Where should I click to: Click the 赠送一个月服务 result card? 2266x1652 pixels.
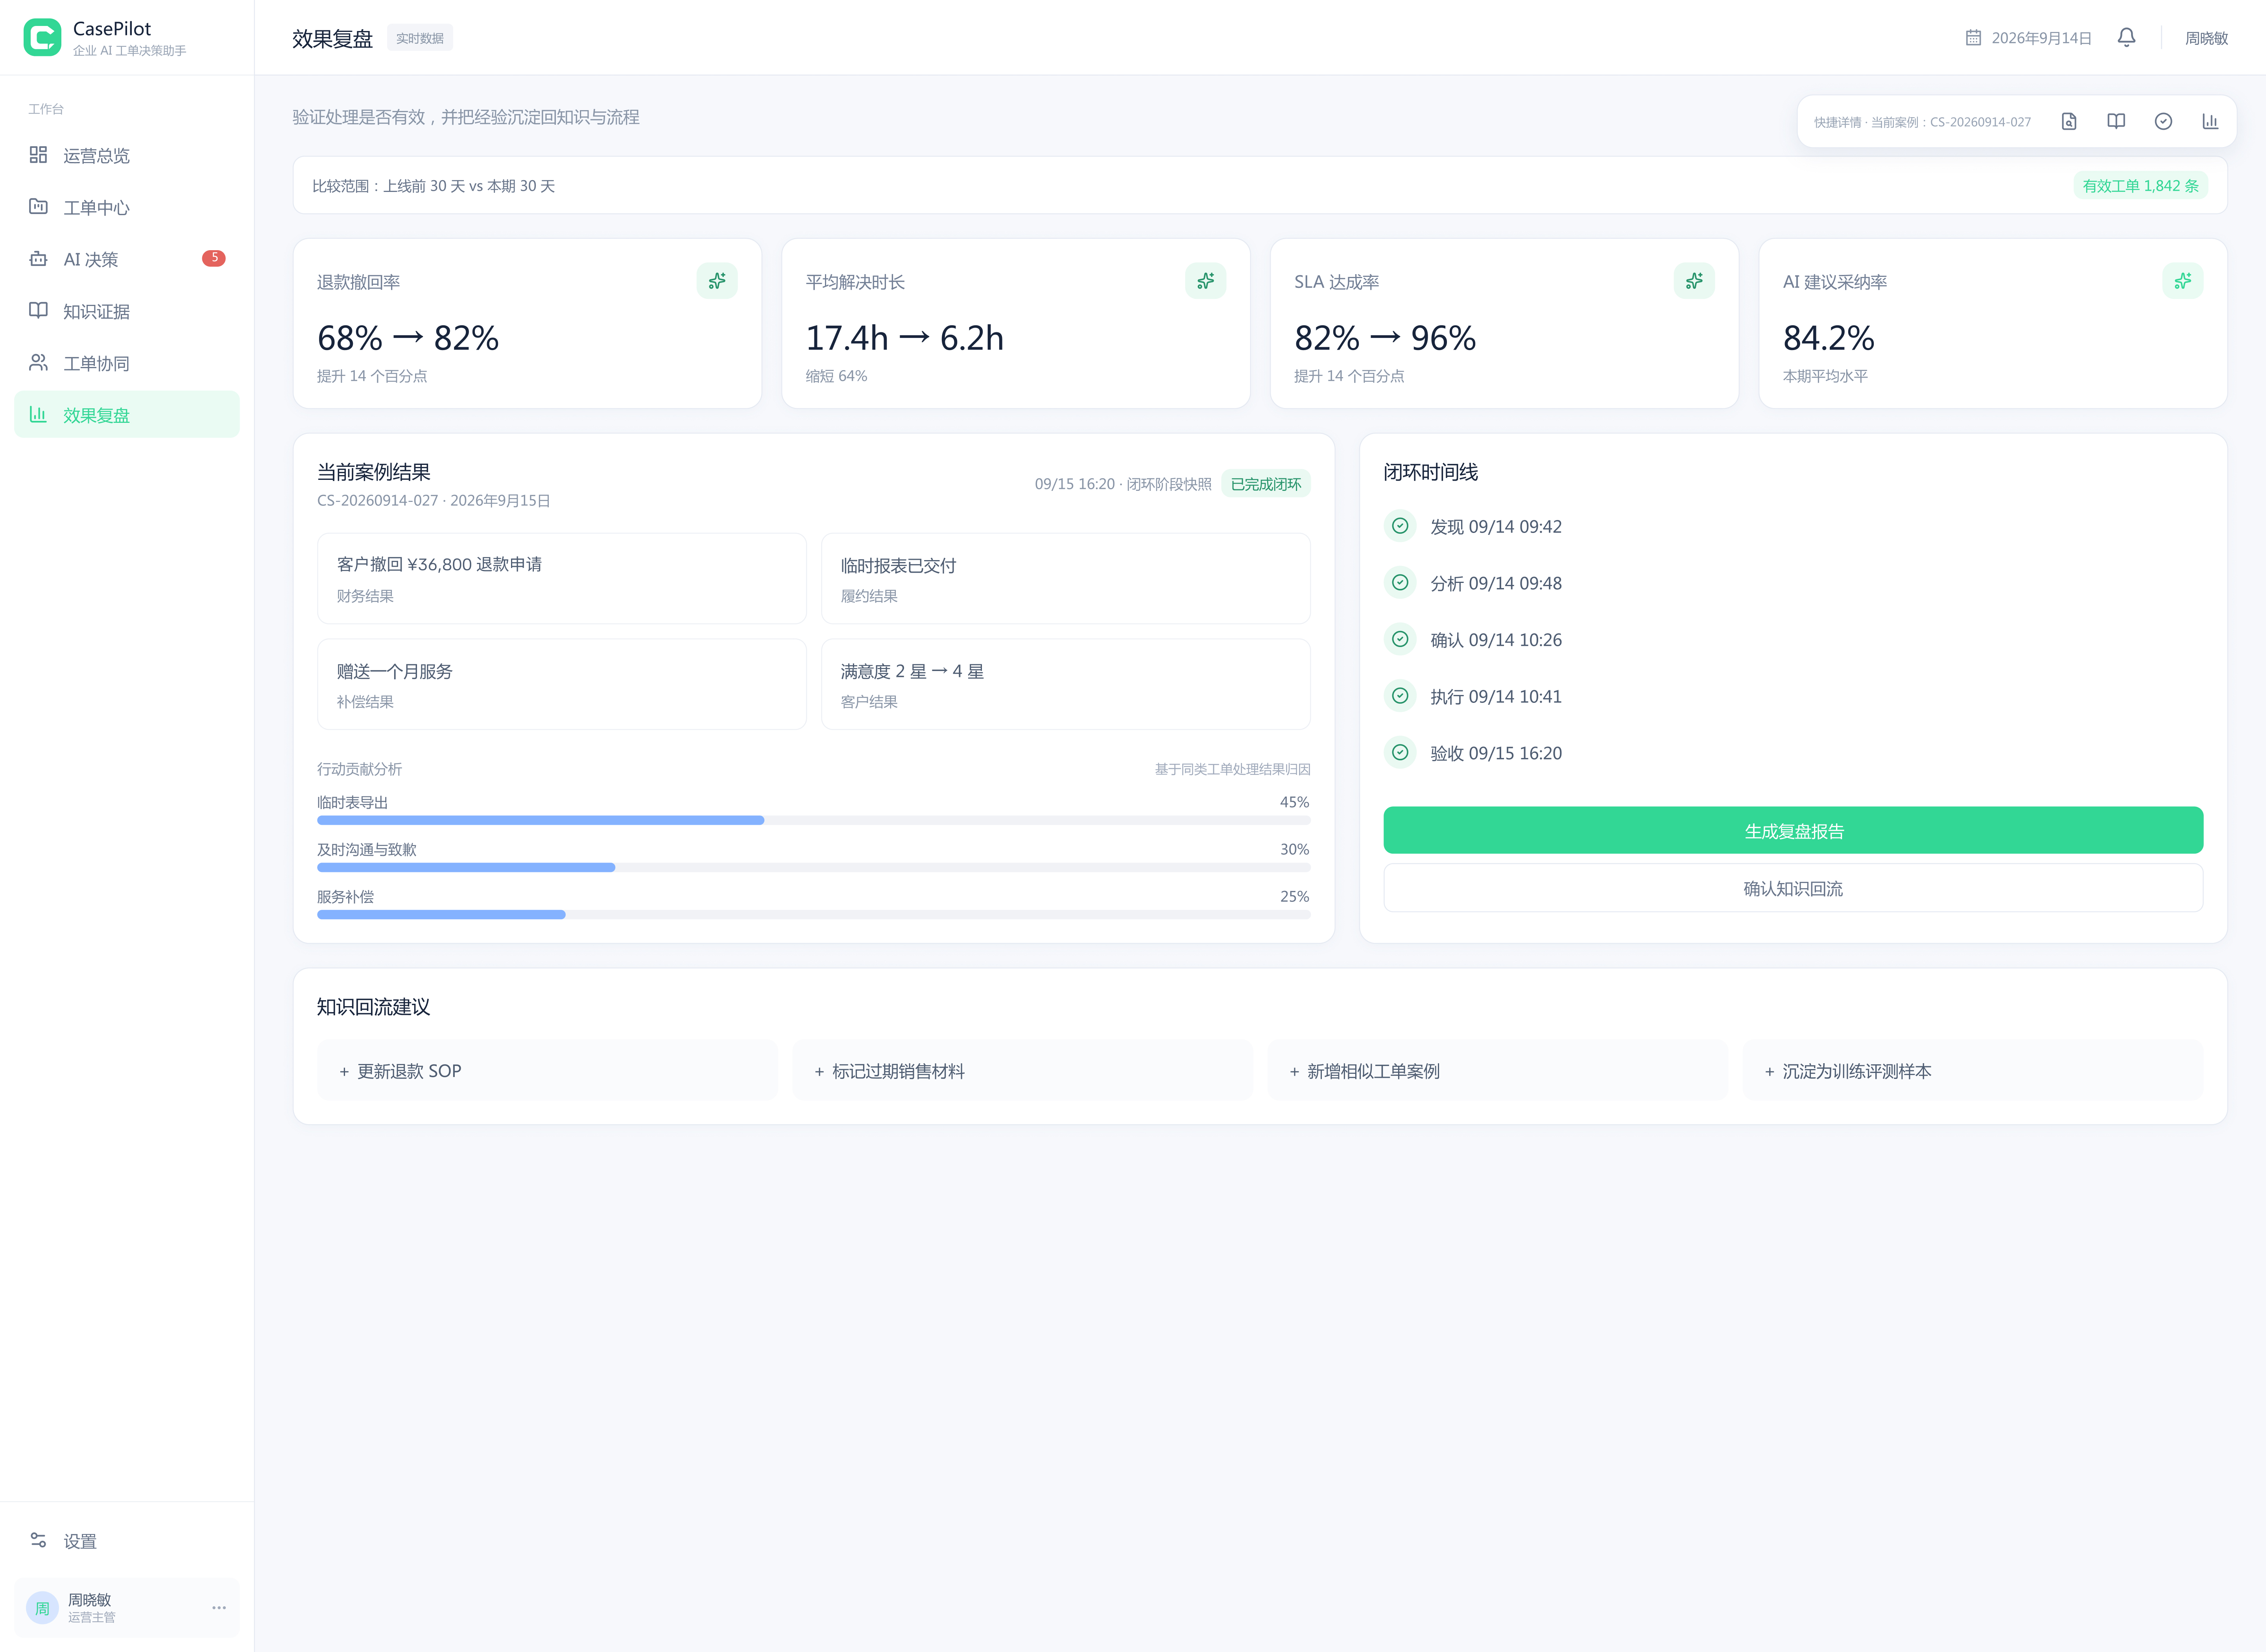coord(562,684)
